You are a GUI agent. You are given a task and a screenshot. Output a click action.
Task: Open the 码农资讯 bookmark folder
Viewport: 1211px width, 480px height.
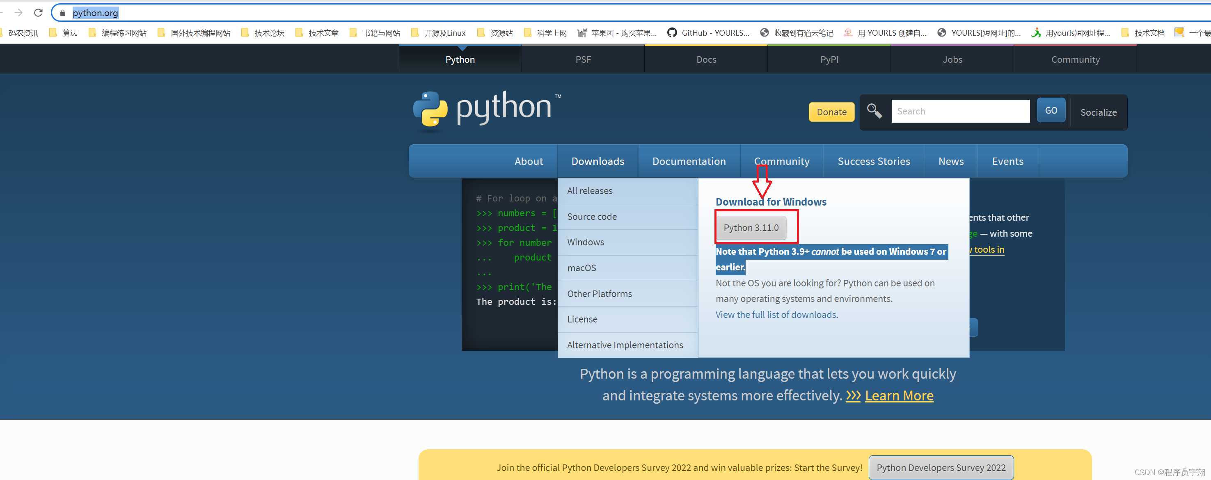pyautogui.click(x=19, y=33)
